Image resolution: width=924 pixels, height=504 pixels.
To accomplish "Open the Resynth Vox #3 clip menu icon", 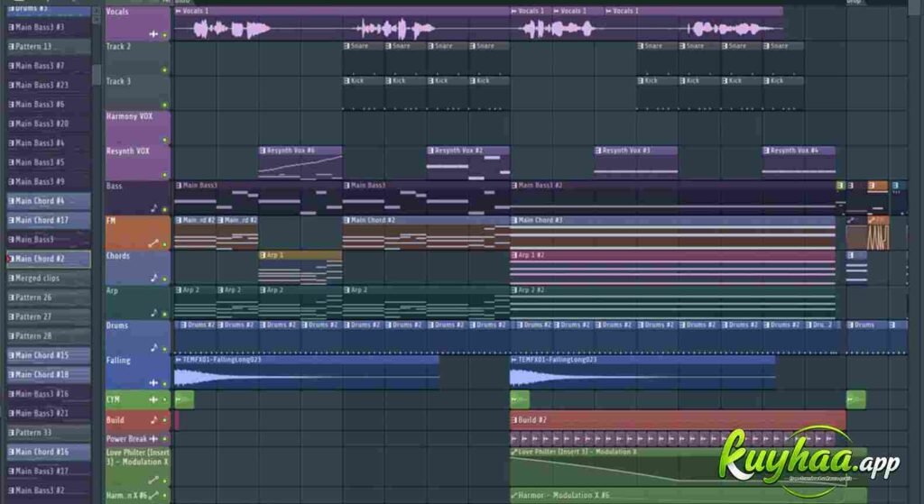I will coord(598,151).
